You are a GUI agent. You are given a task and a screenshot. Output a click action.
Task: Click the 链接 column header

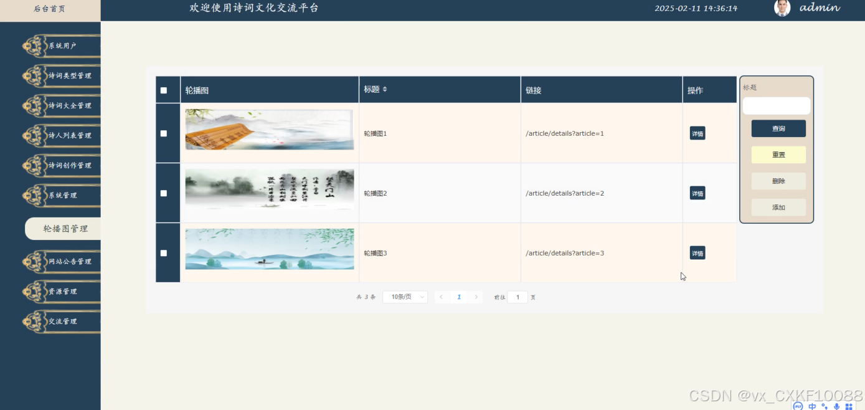coord(602,90)
